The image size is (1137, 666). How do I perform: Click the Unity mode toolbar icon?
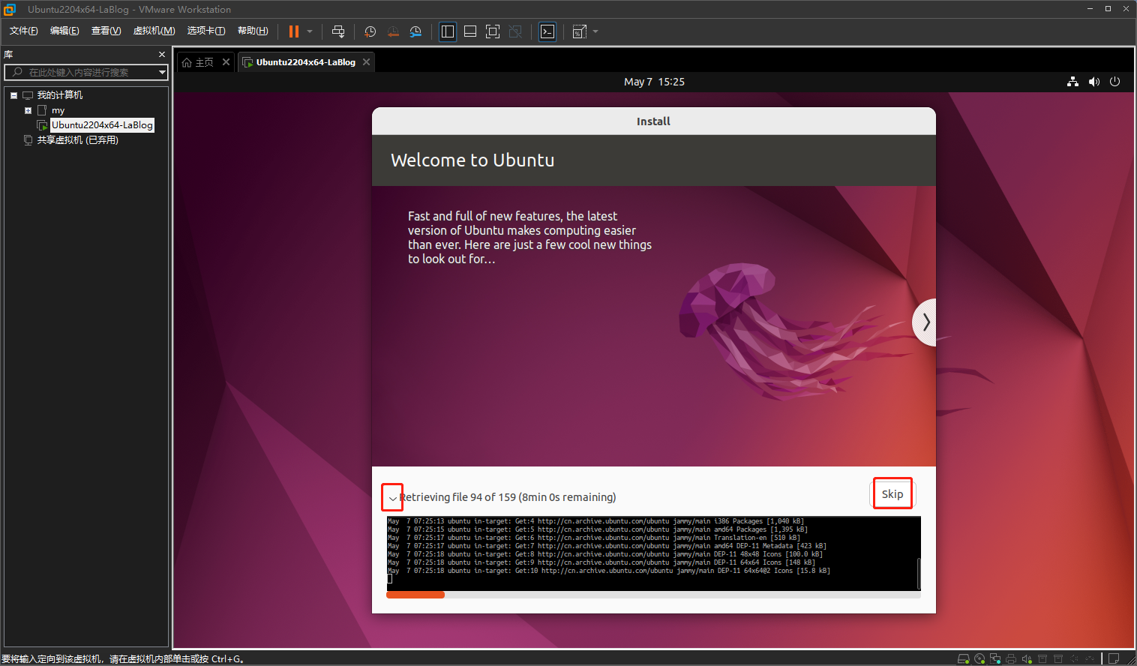tap(515, 31)
